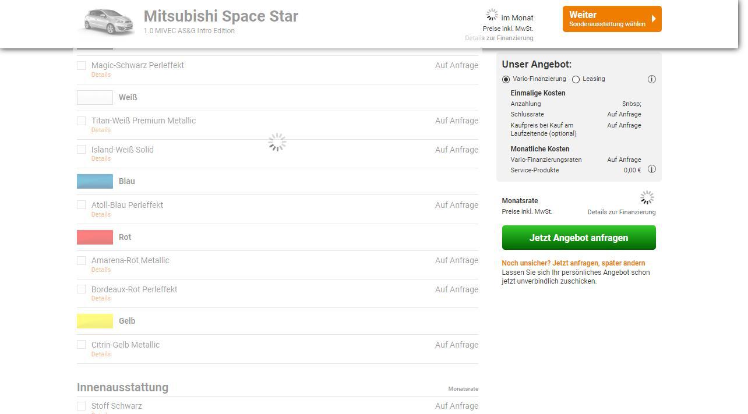Click the Service-Produkte 0,00 € value
Viewport: 748px width, 414px height.
coord(632,171)
